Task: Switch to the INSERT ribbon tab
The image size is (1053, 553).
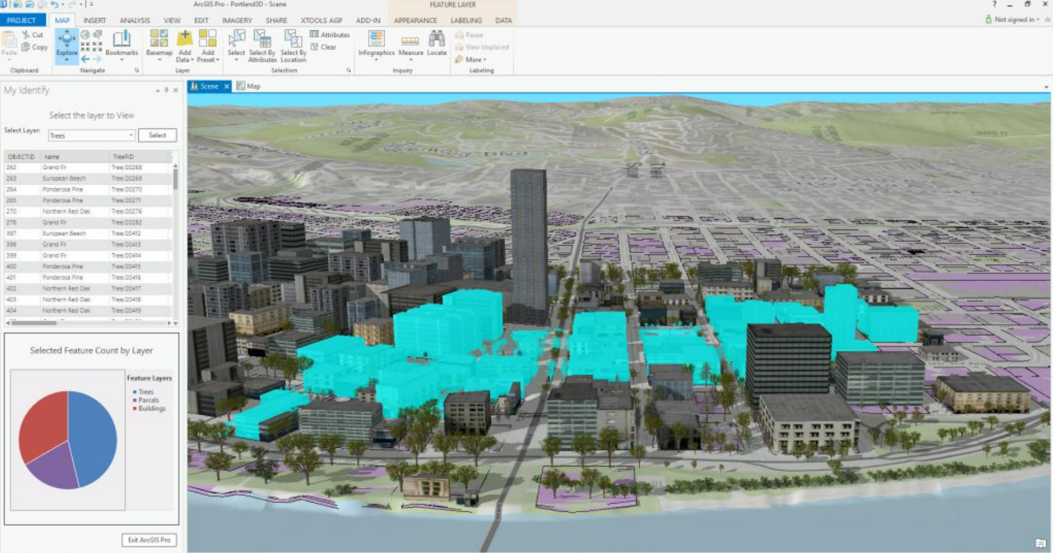Action: click(x=95, y=20)
